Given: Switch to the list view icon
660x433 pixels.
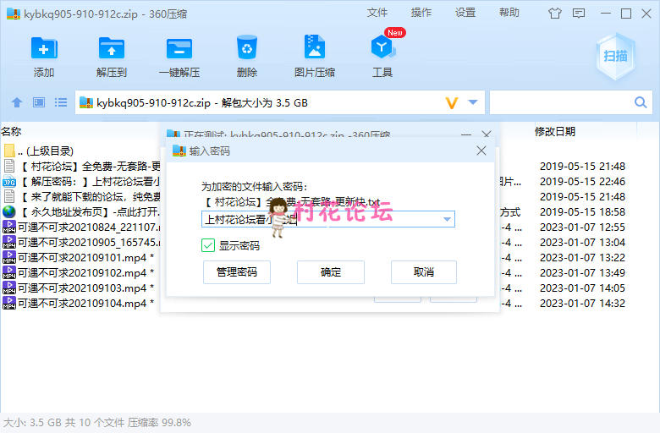Looking at the screenshot, I should [61, 102].
